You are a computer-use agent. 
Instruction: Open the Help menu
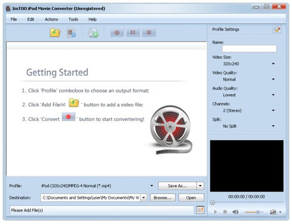tap(92, 19)
